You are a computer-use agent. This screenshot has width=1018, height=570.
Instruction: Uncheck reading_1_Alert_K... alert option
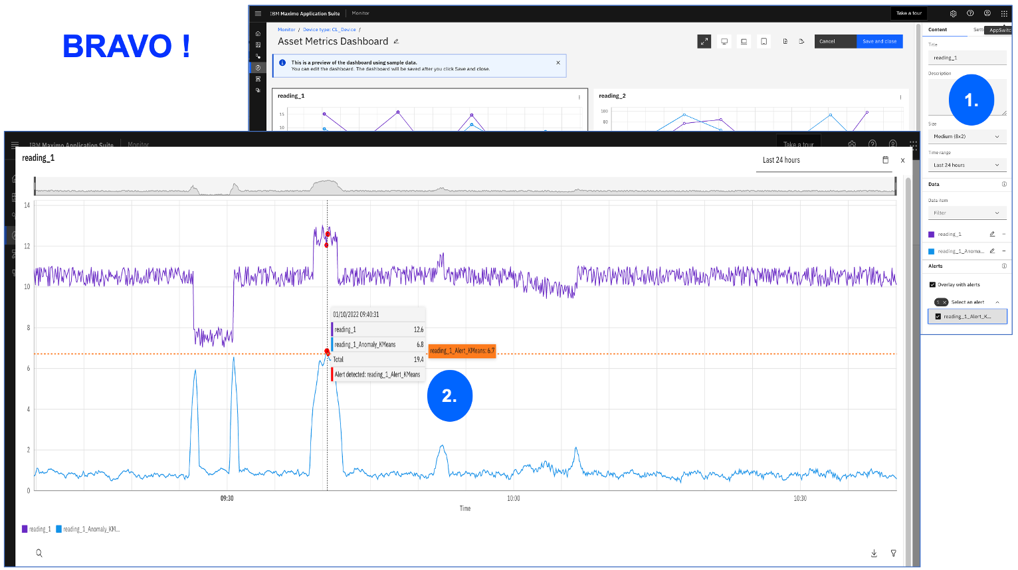click(x=938, y=317)
